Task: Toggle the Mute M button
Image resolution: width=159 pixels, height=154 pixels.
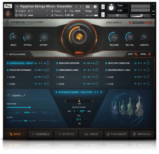Action: [x=103, y=15]
